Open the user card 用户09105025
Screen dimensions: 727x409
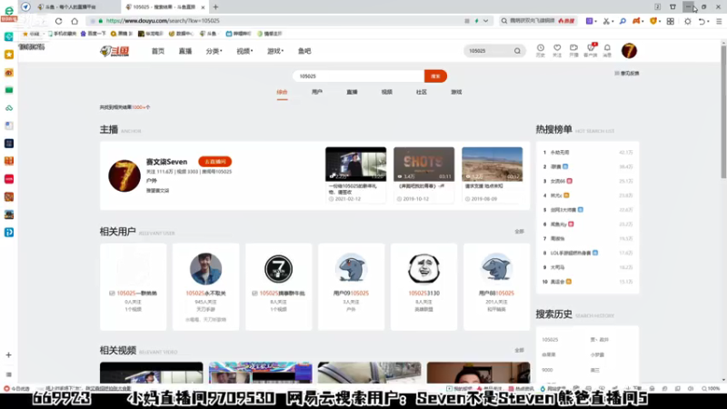pos(351,286)
